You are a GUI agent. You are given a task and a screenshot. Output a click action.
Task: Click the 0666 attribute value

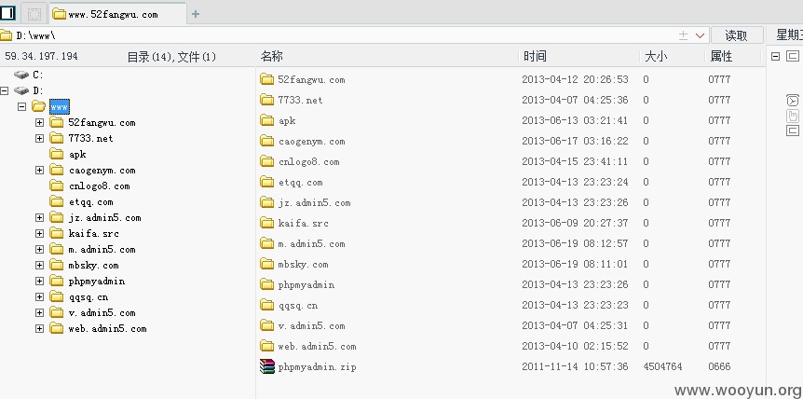tap(719, 366)
